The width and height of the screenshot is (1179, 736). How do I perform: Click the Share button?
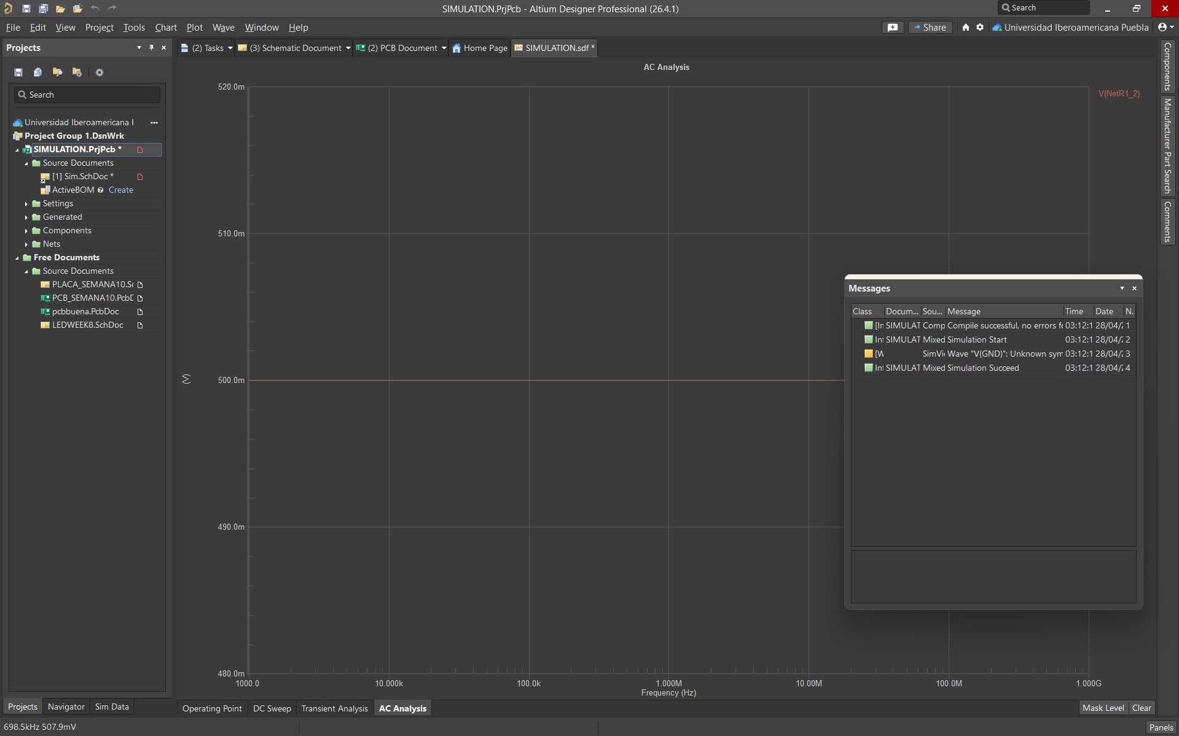coord(929,28)
